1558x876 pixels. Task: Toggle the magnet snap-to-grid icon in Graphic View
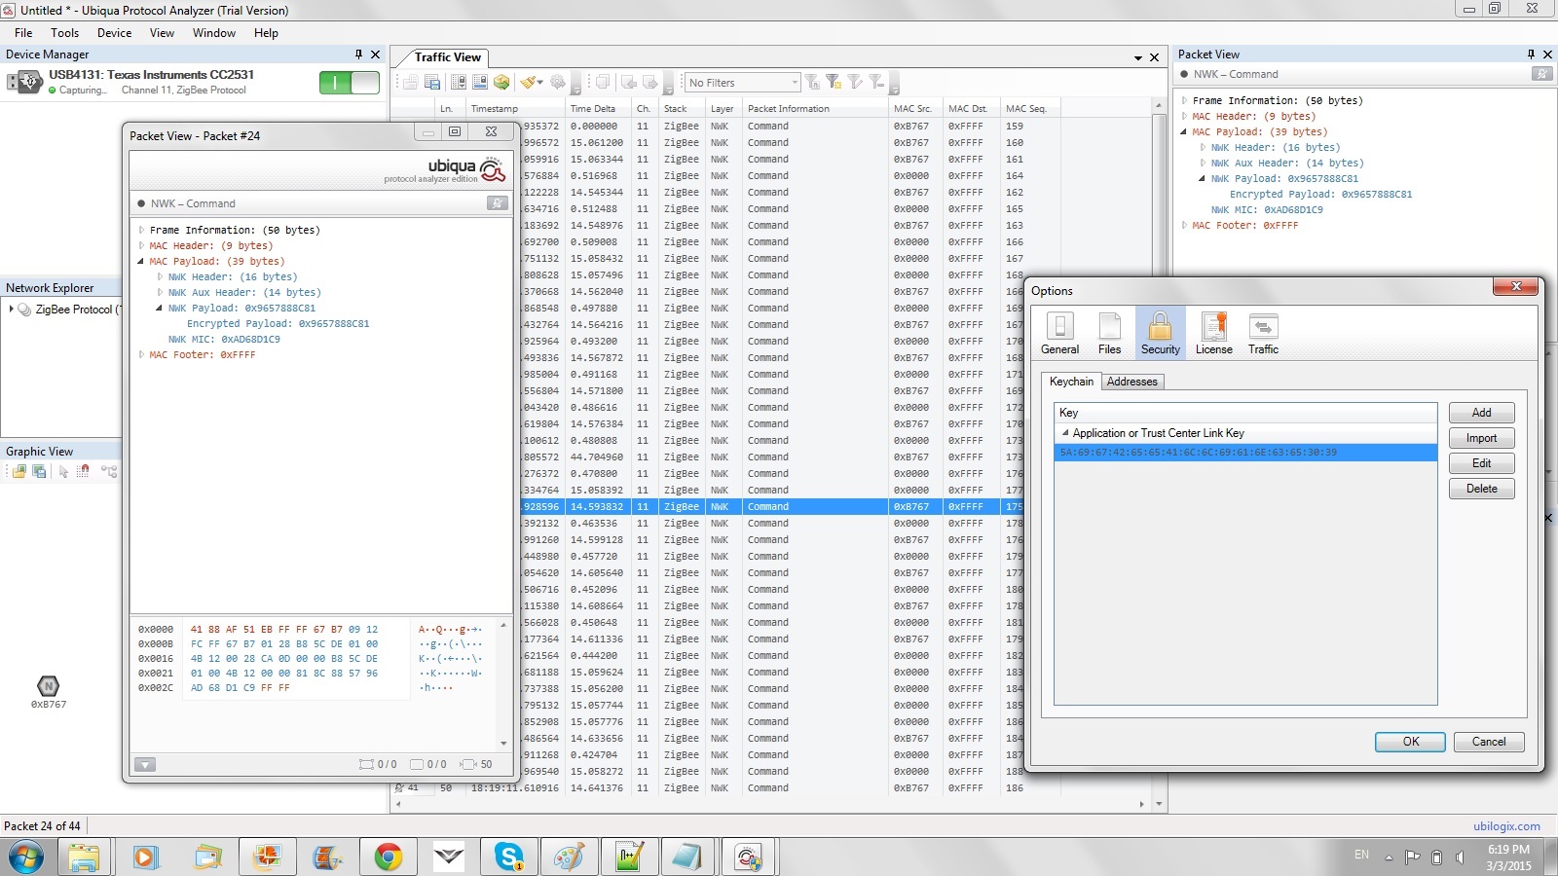click(84, 471)
